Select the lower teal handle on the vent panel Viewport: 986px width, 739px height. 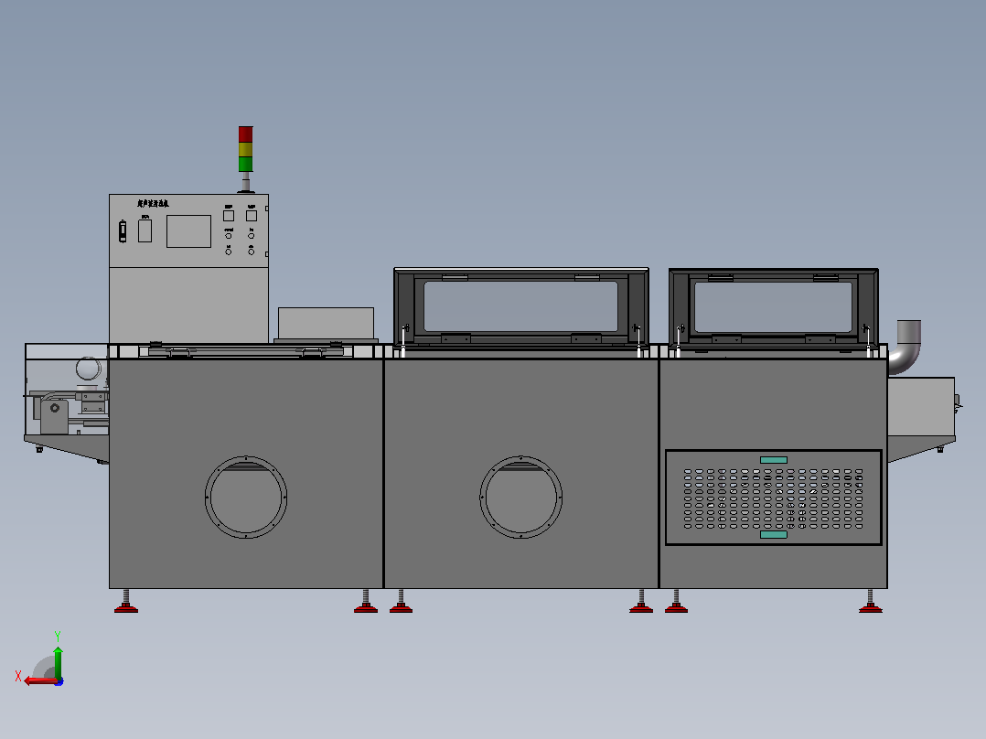[x=774, y=535]
